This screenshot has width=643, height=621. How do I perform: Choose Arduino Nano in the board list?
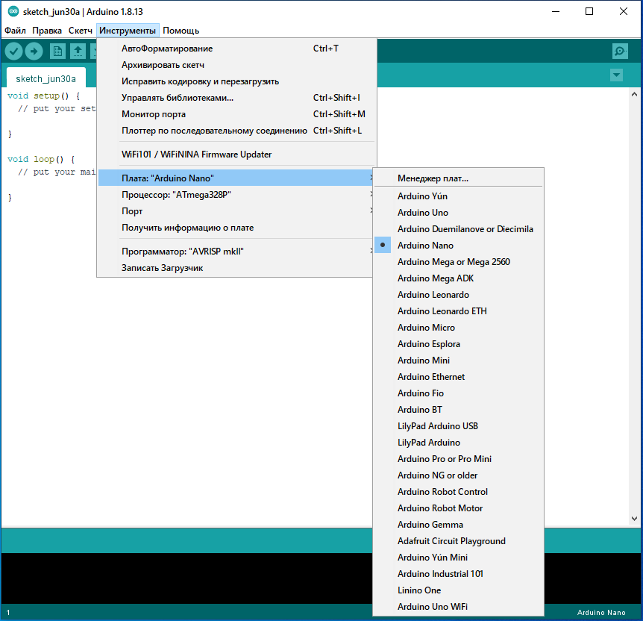pos(425,246)
